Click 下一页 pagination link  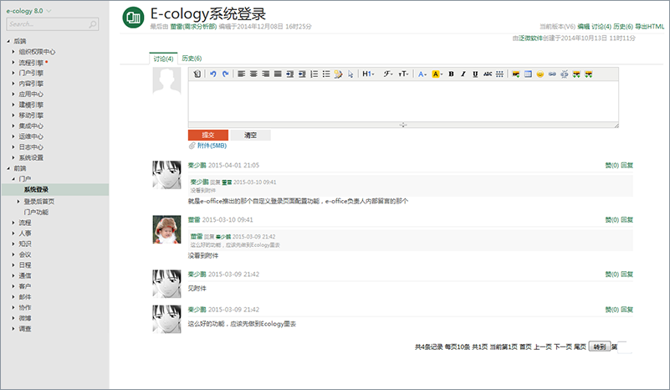coord(563,346)
